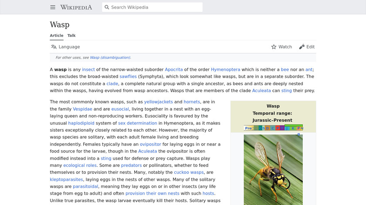Open the hornets link
Viewport: 366px width, 205px height.
pos(192,102)
